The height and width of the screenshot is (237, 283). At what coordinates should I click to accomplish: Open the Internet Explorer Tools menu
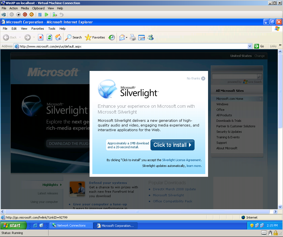[x=52, y=29]
